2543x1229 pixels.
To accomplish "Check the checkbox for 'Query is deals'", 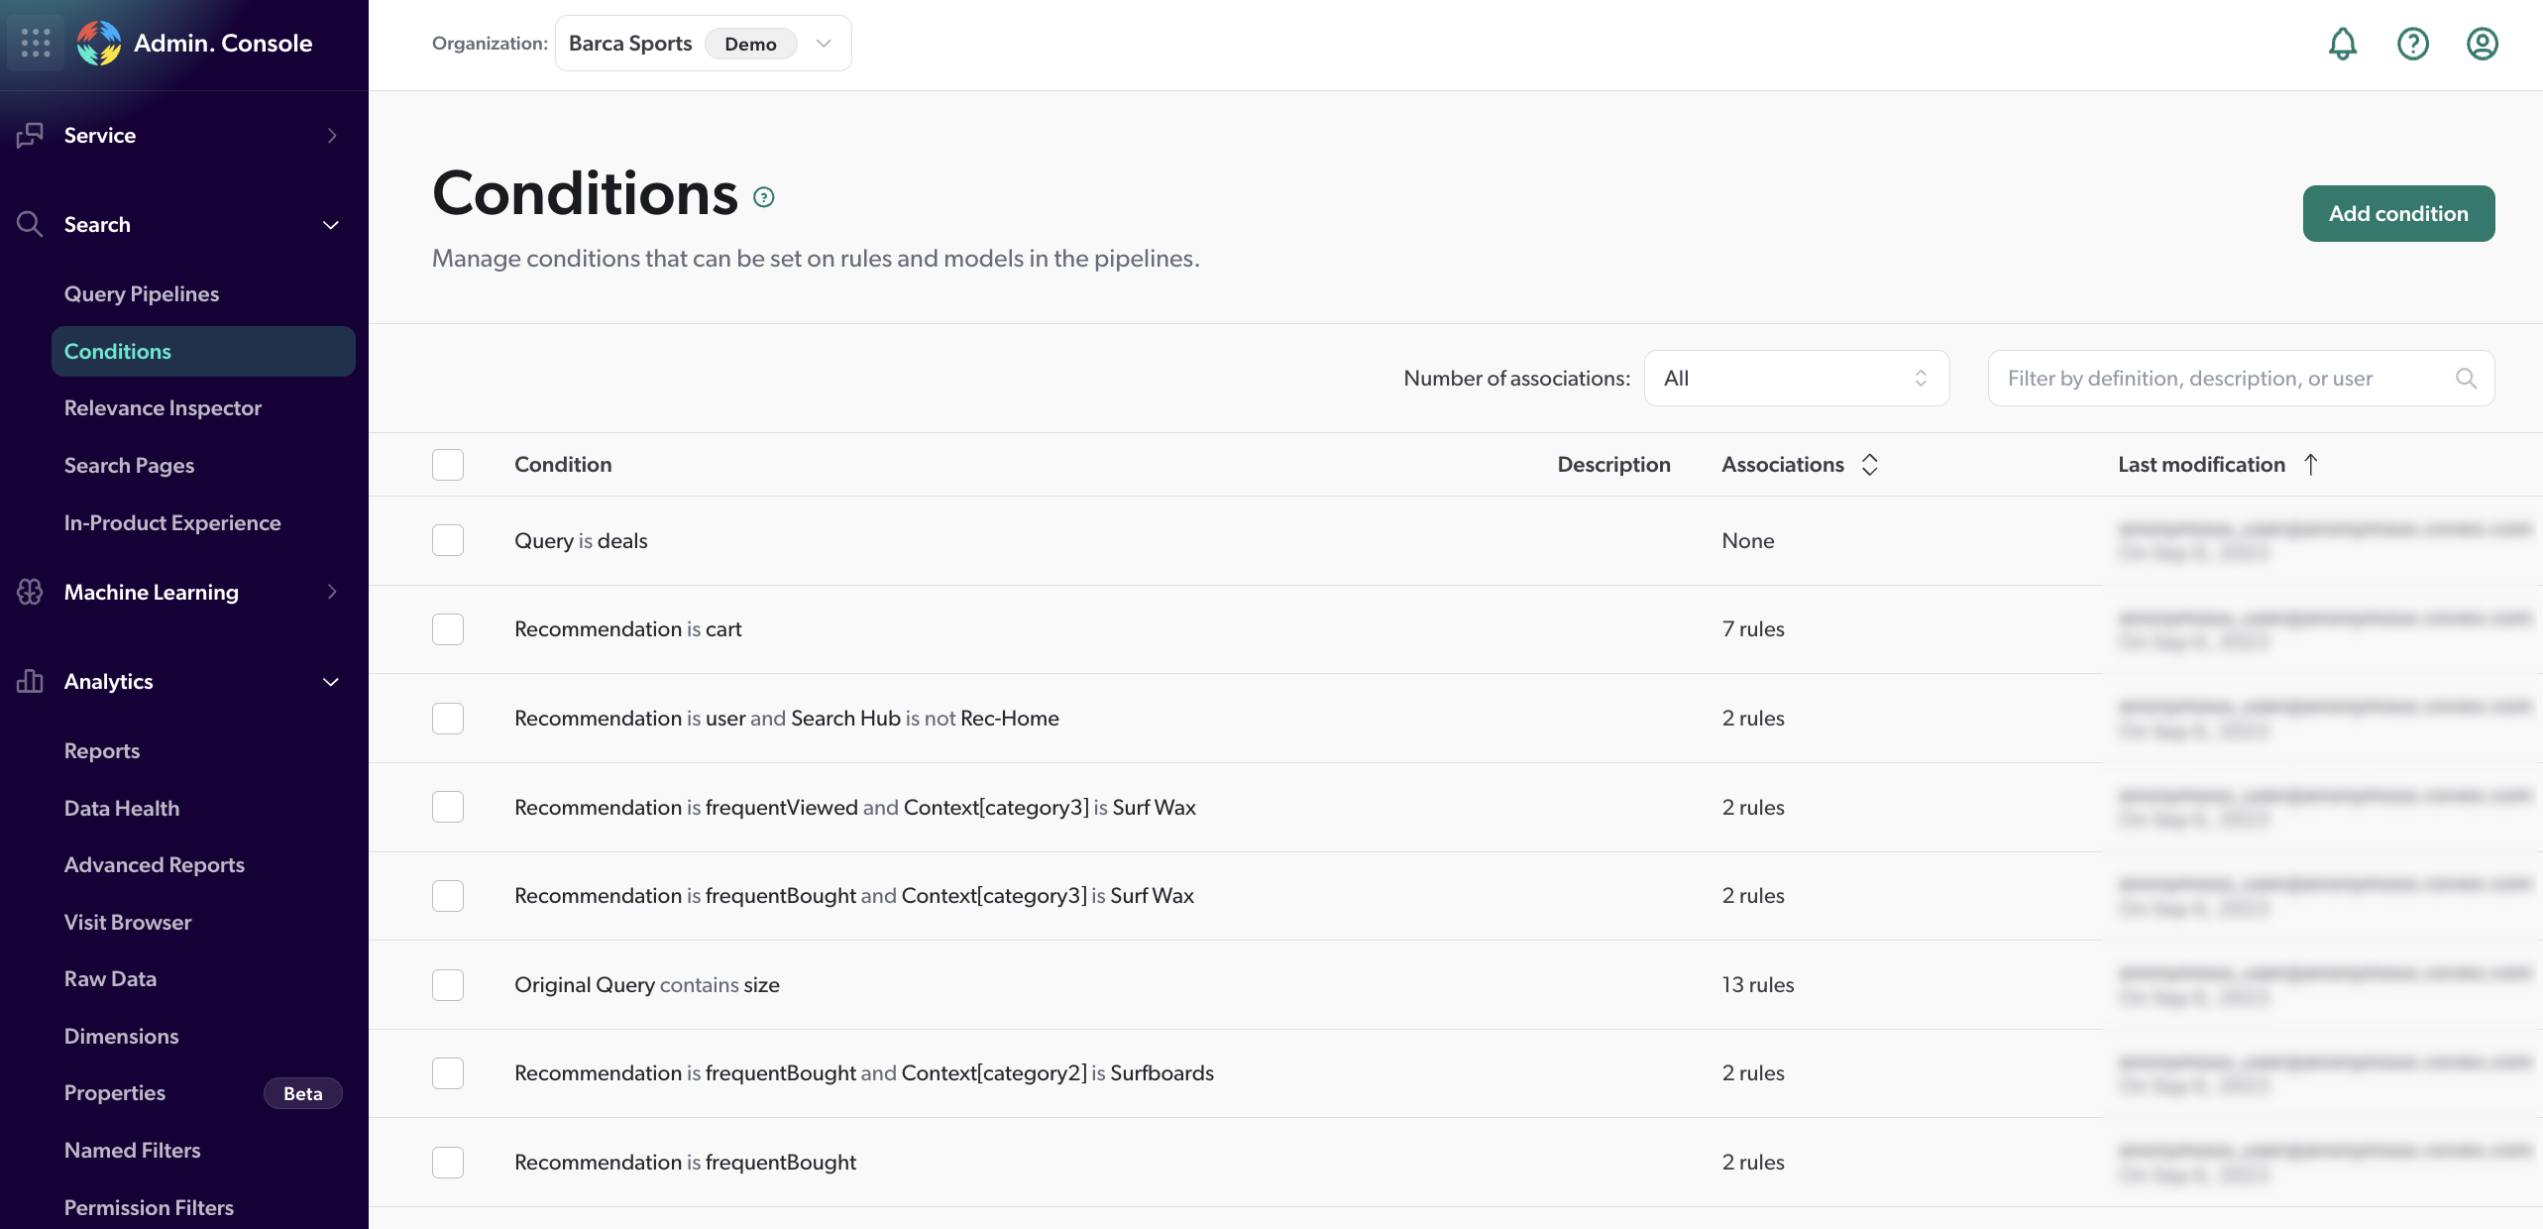I will (448, 540).
